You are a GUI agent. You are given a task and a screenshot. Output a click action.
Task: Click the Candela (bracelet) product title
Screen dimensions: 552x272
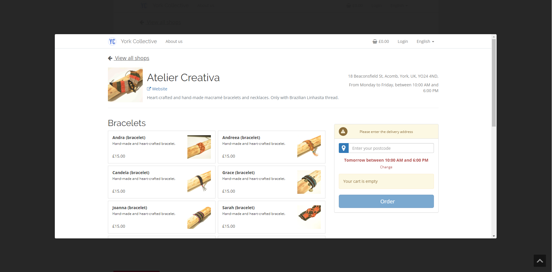click(131, 173)
